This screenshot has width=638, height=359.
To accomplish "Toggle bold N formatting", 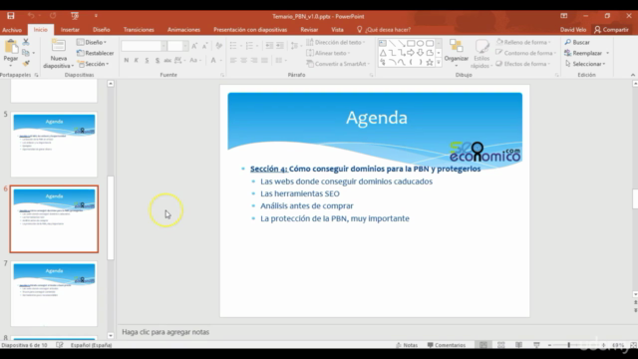I will pyautogui.click(x=127, y=60).
